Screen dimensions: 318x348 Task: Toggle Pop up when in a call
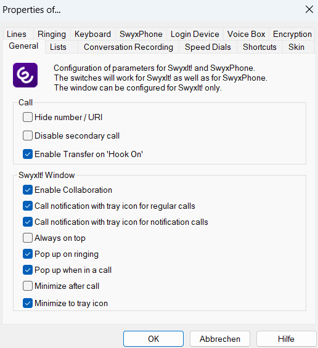28,270
